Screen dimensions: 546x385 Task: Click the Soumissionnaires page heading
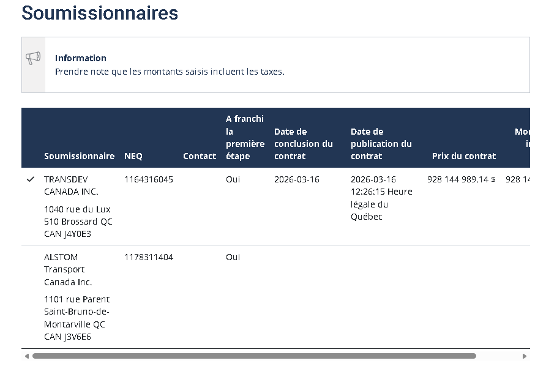click(x=100, y=13)
